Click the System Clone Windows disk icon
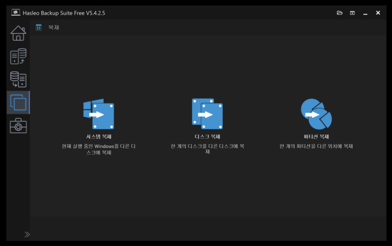 [99, 114]
